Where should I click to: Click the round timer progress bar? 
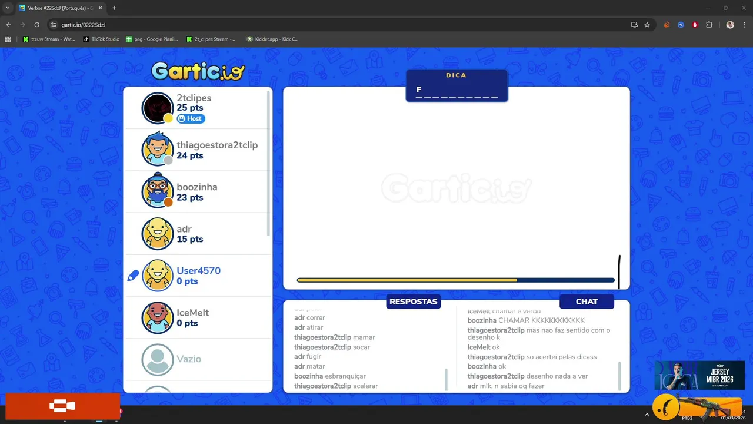pos(456,280)
